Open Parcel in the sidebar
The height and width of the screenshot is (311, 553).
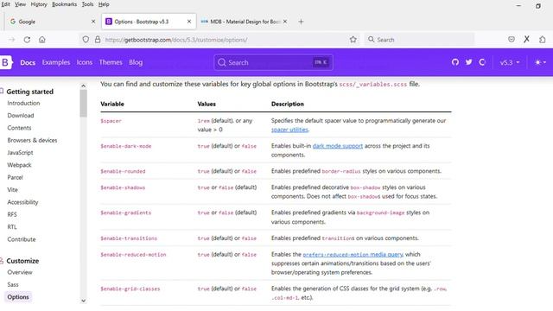(15, 177)
